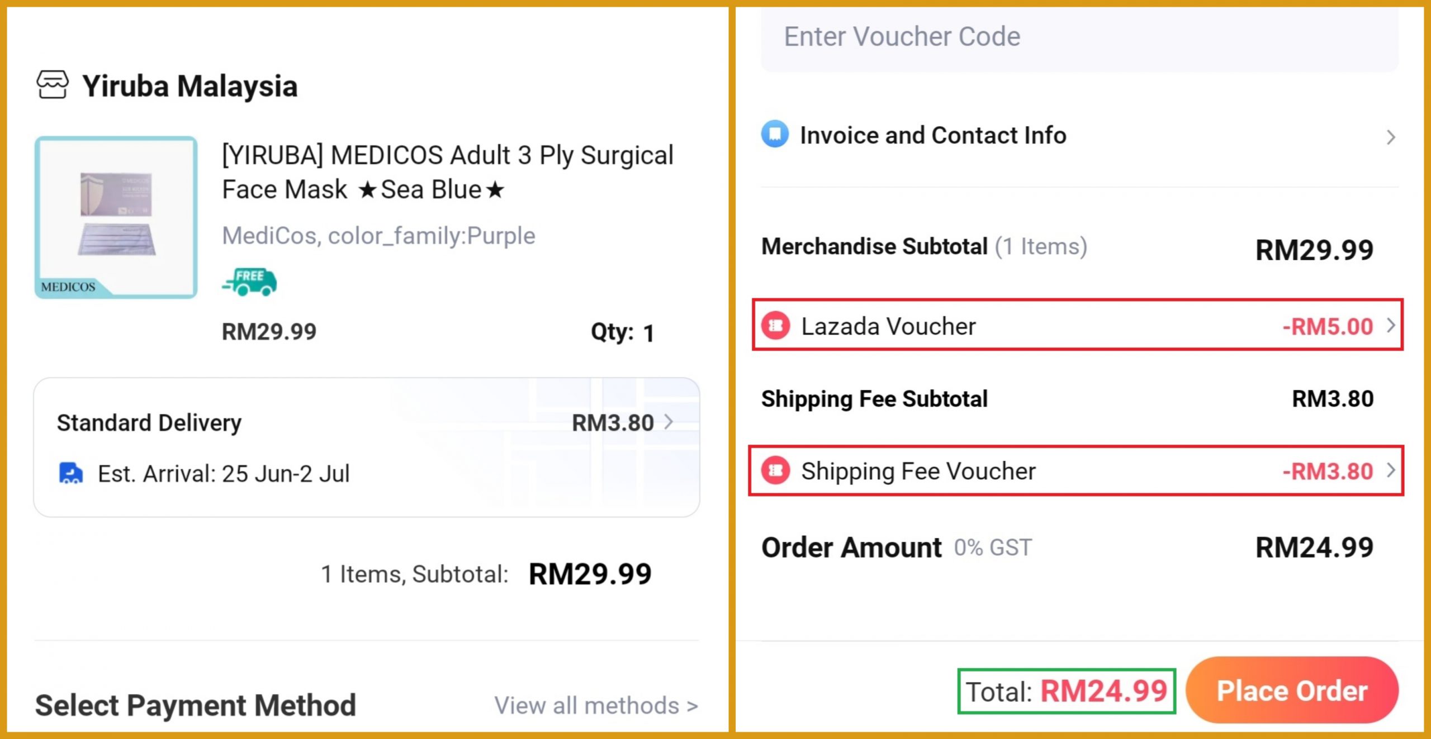Focus the Enter Voucher Code field
1431x739 pixels.
(1079, 37)
